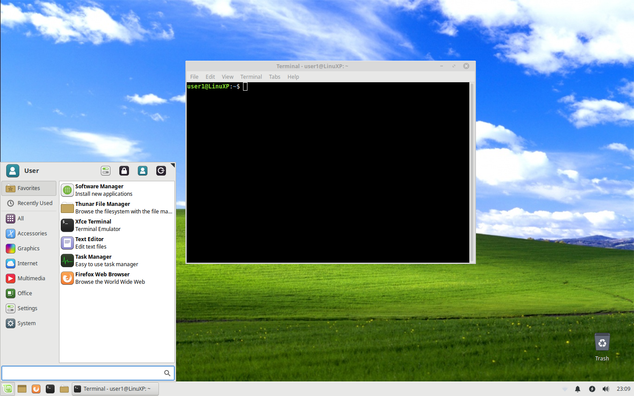Click the Terminal taskbar window button
The height and width of the screenshot is (396, 634).
[115, 389]
